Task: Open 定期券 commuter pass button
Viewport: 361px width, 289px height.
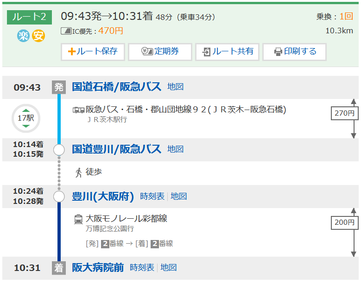Action: pos(160,52)
